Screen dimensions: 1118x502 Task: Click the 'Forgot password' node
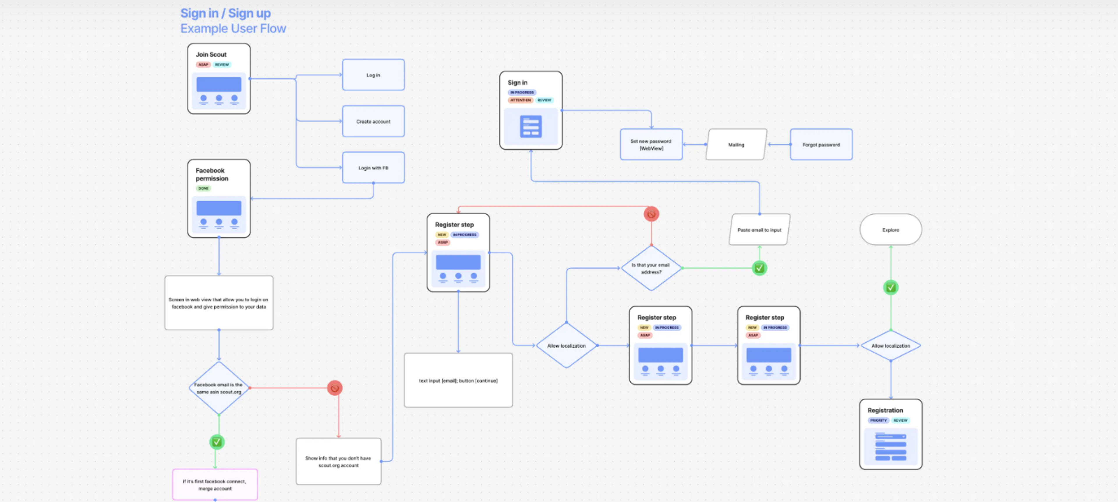click(821, 144)
